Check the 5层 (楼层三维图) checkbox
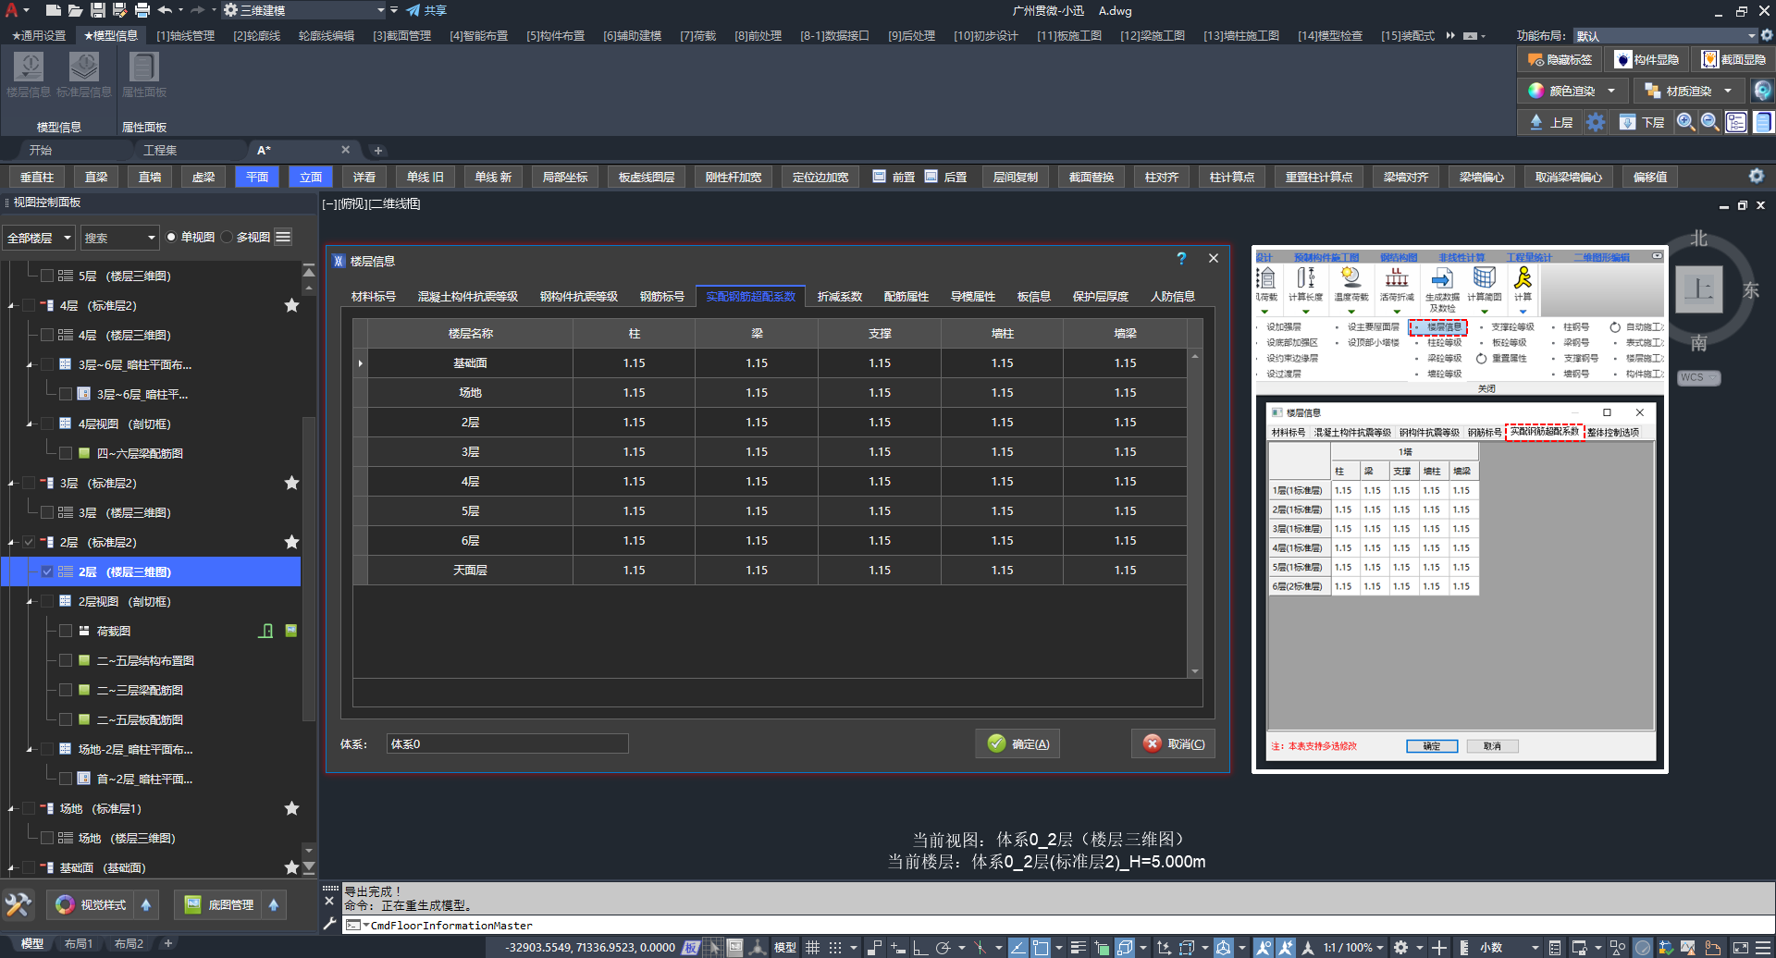The width and height of the screenshot is (1776, 958). coord(46,276)
